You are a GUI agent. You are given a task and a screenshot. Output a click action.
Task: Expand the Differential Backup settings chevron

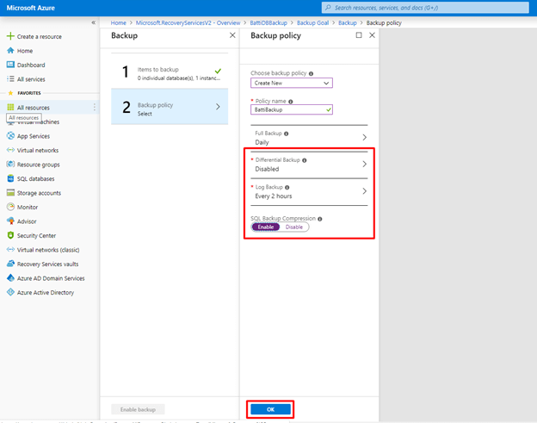(364, 164)
